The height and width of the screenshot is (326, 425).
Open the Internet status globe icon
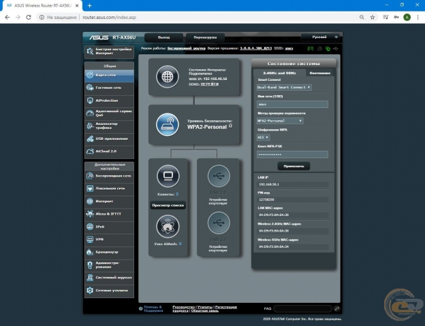click(168, 77)
